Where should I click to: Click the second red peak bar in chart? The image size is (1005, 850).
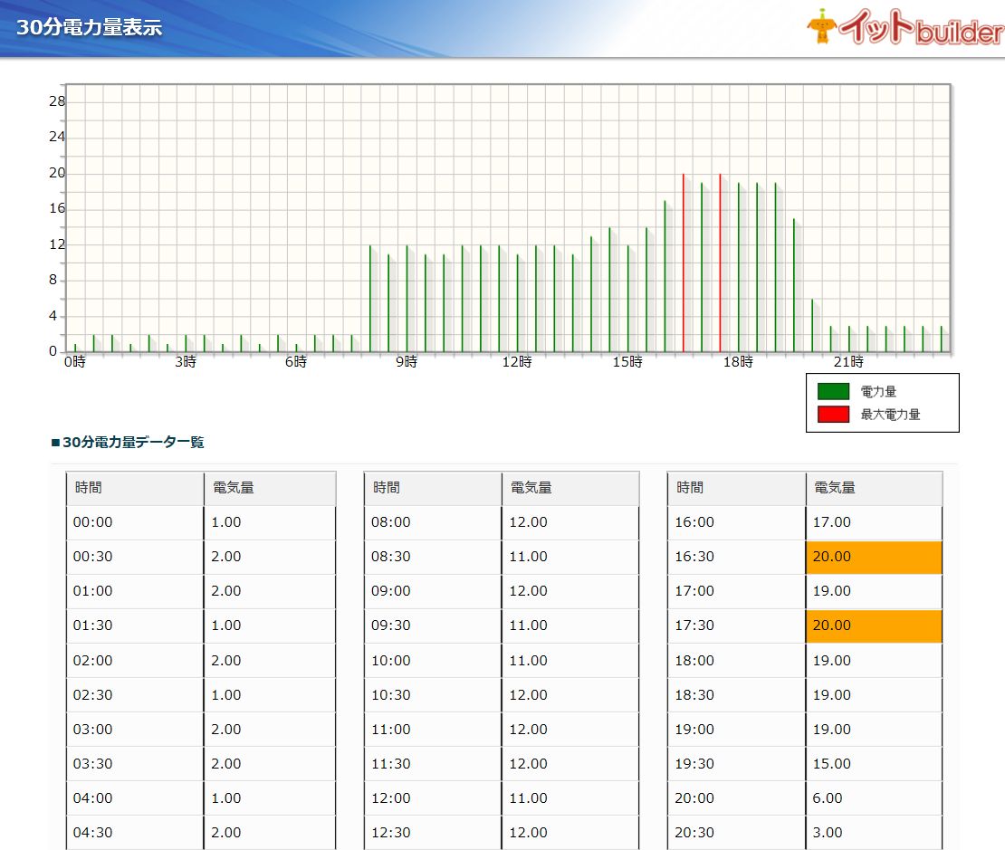tap(720, 263)
